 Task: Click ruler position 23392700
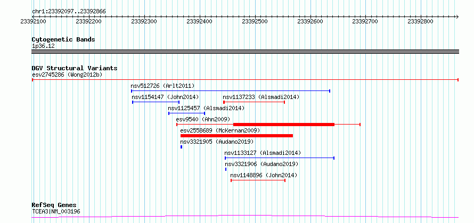[365, 21]
